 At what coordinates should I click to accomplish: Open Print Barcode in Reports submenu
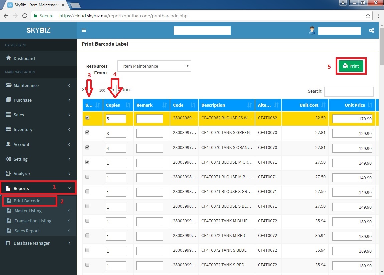point(27,201)
